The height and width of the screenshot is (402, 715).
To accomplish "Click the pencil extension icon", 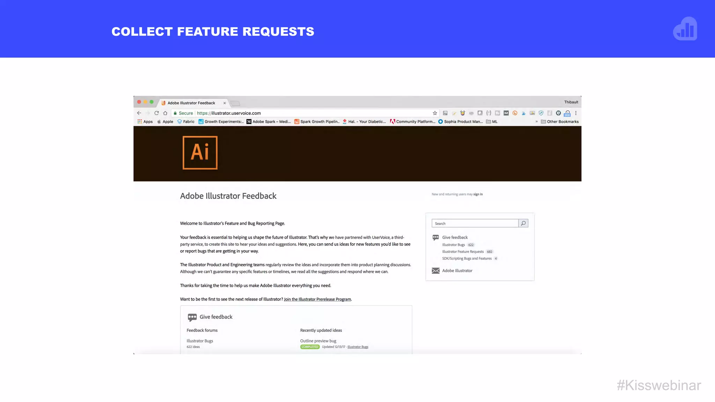I will pyautogui.click(x=454, y=113).
